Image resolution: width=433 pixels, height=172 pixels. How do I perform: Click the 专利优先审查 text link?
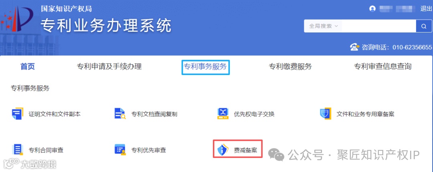(149, 150)
